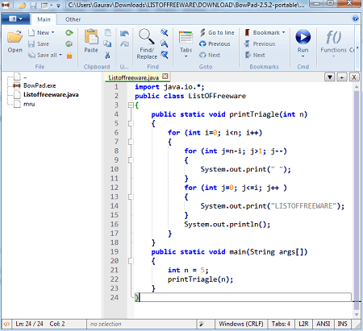Select mru in file tree
This screenshot has width=363, height=331.
tap(24, 104)
